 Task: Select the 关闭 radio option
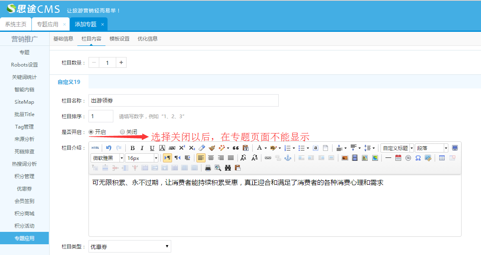(122, 132)
